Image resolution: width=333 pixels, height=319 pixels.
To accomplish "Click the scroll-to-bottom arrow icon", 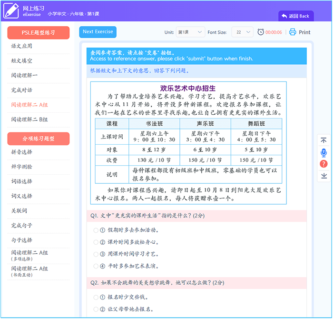I will (x=323, y=176).
